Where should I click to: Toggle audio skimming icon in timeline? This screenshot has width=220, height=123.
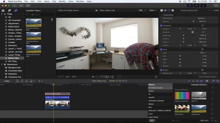tap(193, 81)
